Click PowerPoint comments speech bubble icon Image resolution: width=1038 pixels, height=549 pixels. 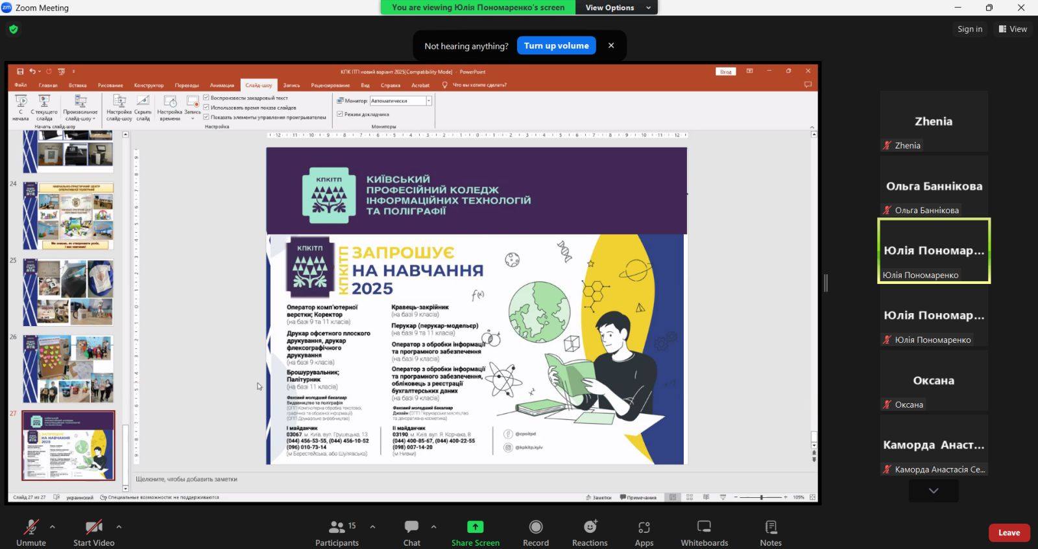(x=808, y=85)
